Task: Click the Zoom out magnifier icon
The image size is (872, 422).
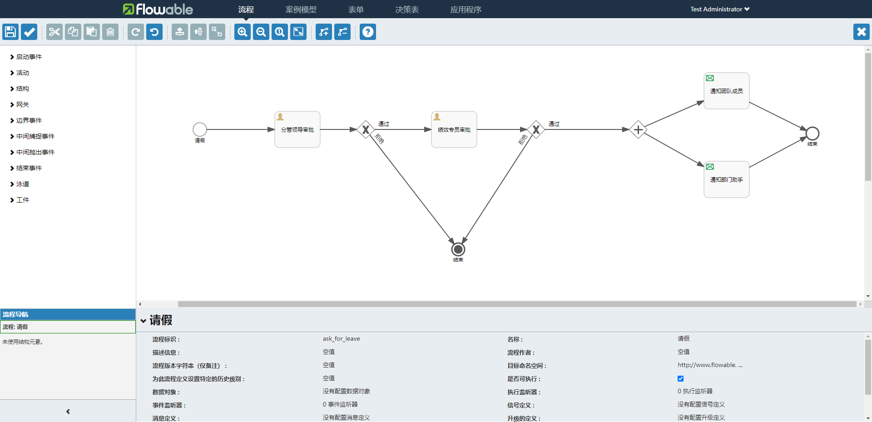Action: pos(261,32)
